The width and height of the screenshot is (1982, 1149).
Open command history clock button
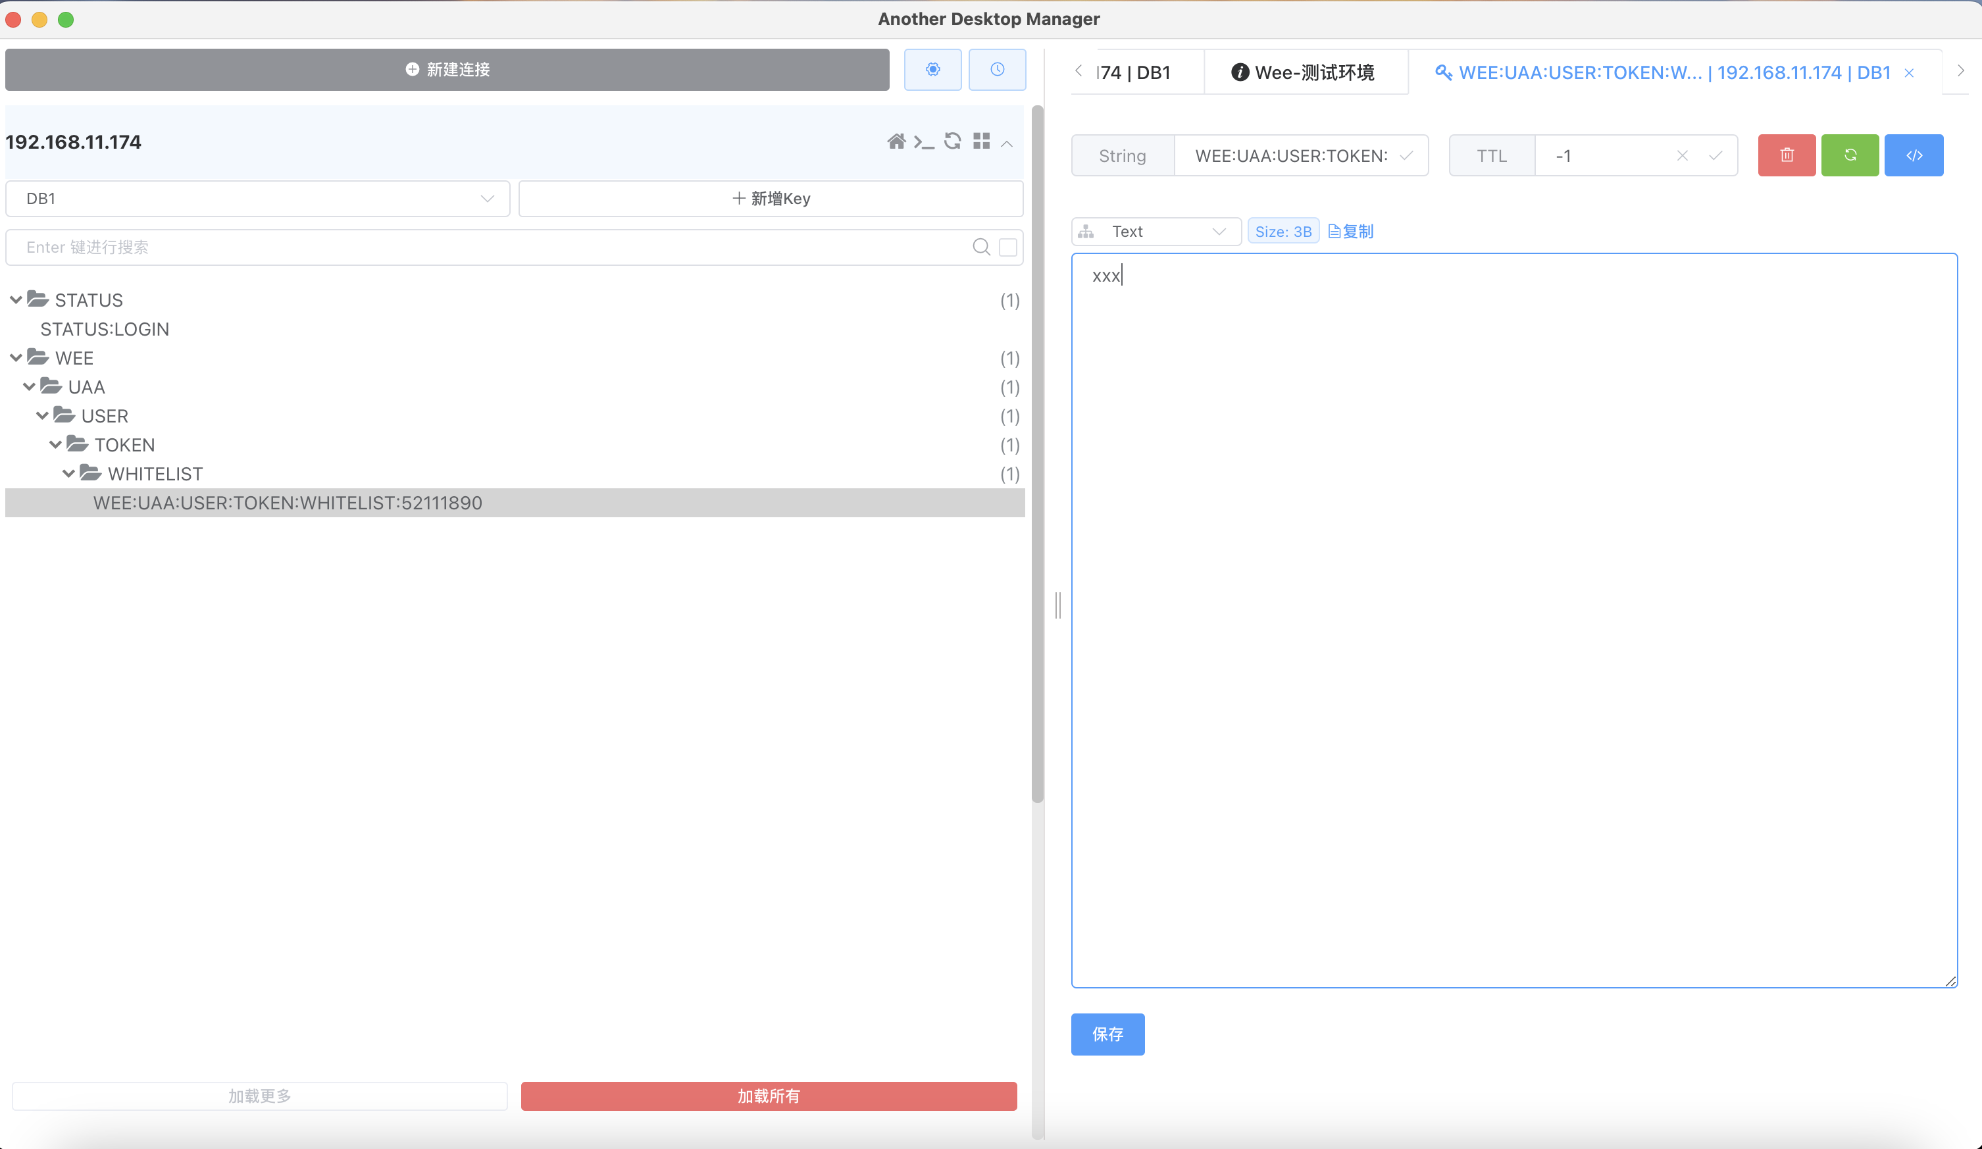click(x=996, y=69)
